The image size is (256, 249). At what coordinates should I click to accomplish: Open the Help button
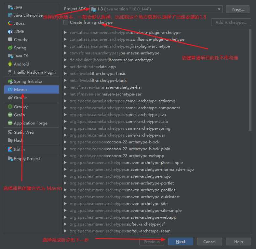[x=238, y=242]
